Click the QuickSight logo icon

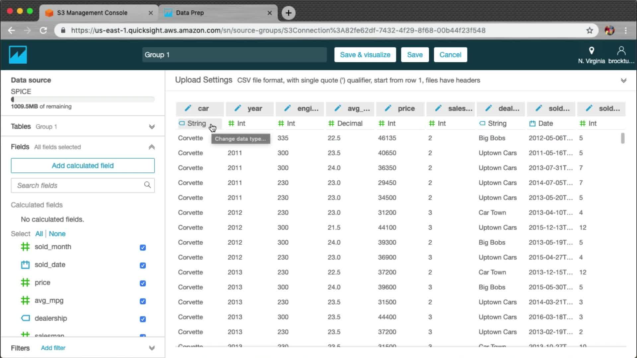(18, 55)
